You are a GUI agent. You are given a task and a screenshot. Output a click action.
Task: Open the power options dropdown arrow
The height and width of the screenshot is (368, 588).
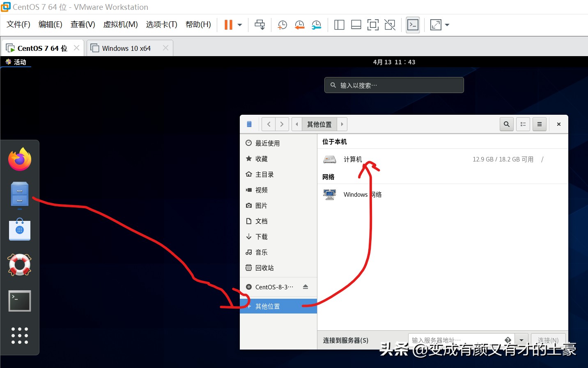(240, 25)
